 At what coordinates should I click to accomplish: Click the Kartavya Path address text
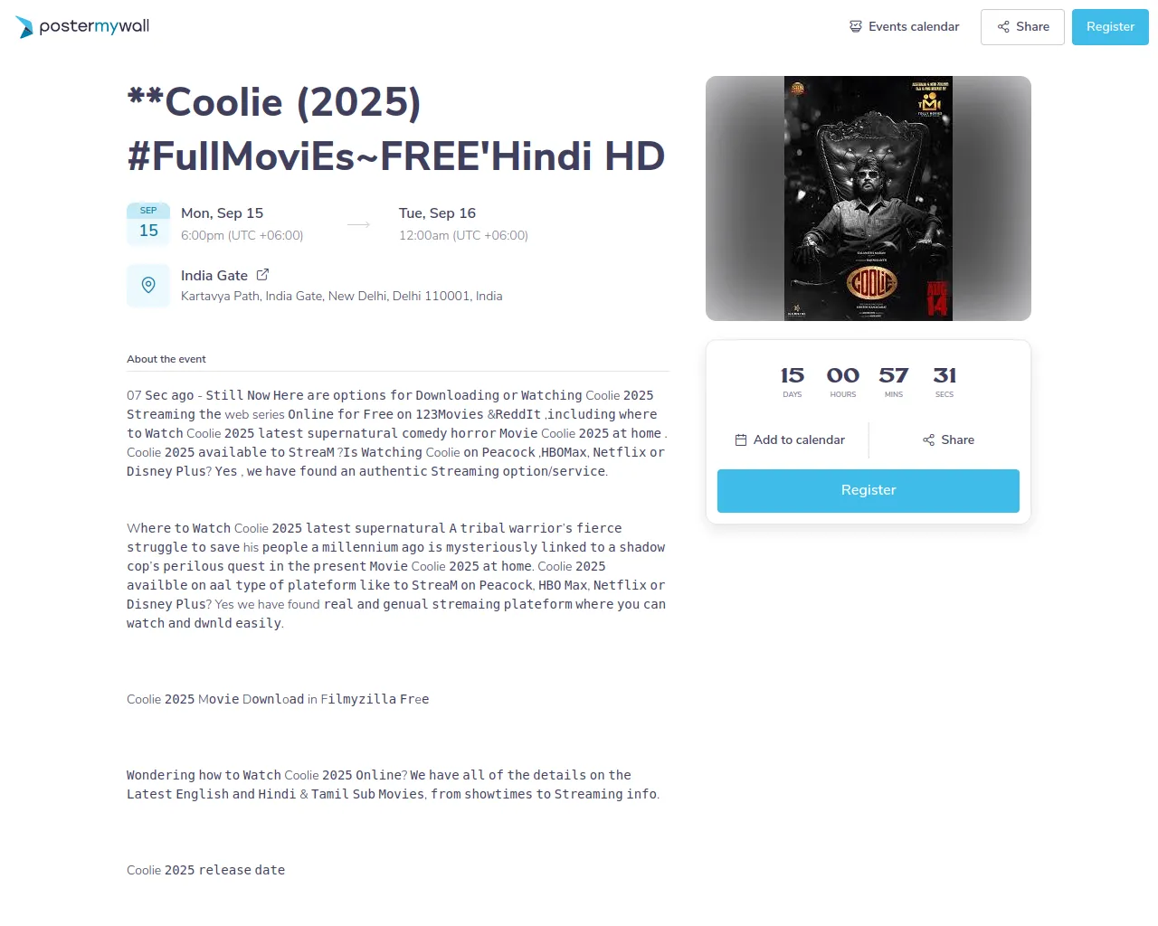pyautogui.click(x=342, y=297)
